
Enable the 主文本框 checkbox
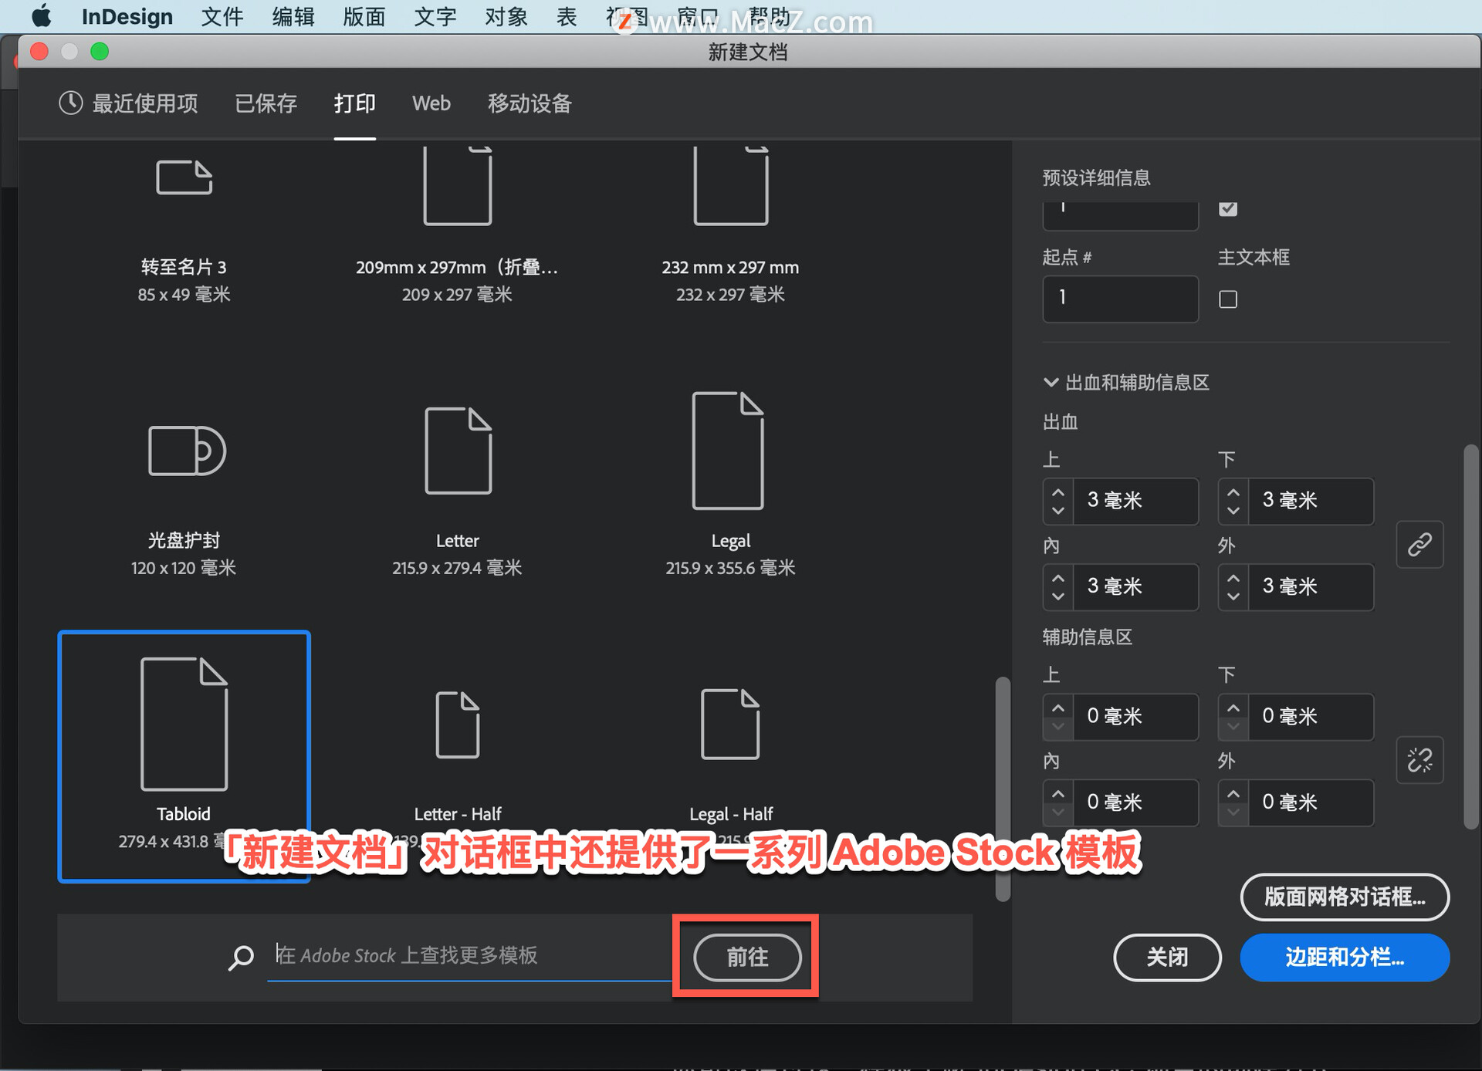click(x=1227, y=299)
